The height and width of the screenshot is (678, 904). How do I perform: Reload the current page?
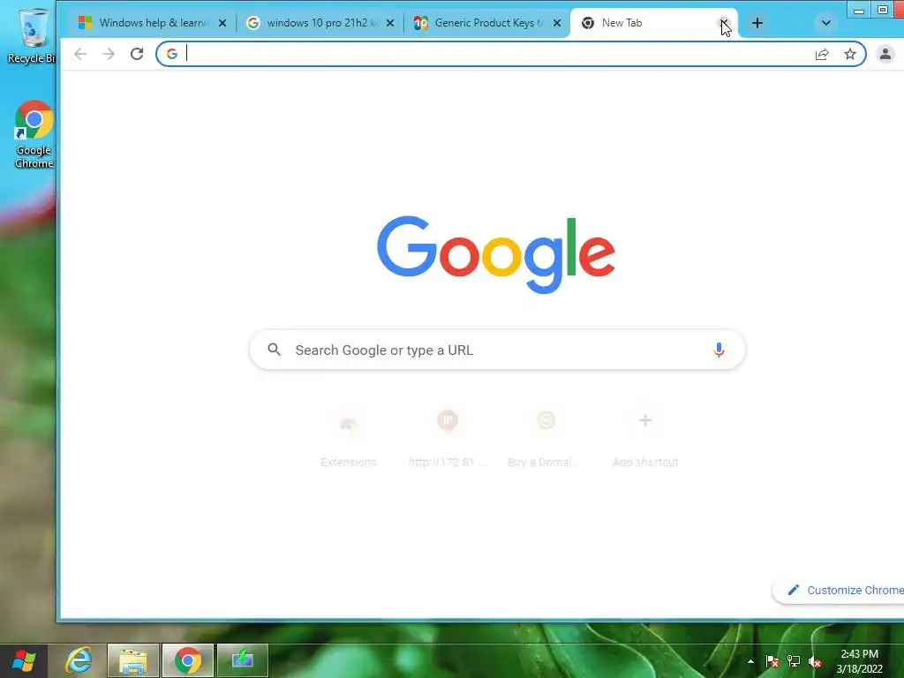(x=137, y=54)
